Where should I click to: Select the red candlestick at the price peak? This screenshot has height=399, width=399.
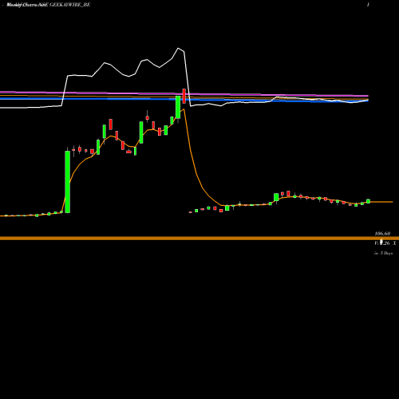[184, 96]
